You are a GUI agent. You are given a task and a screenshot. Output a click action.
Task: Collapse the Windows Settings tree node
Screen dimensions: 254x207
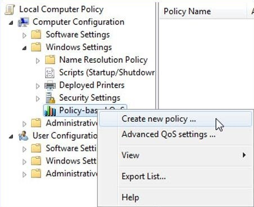[x=24, y=48]
